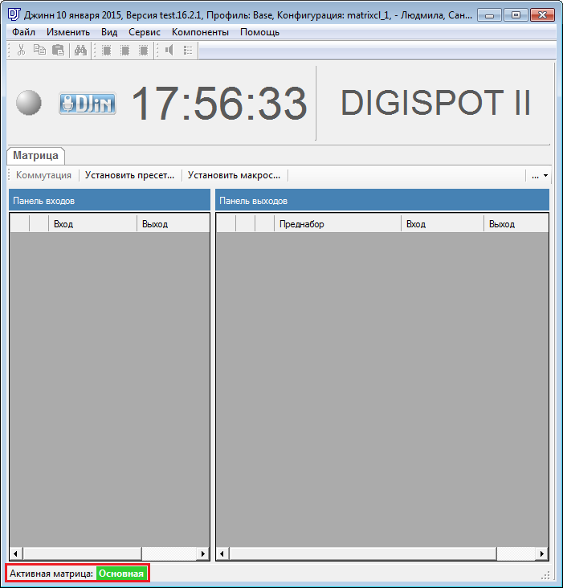Click the Панель выходов header
This screenshot has width=563, height=588.
(382, 201)
